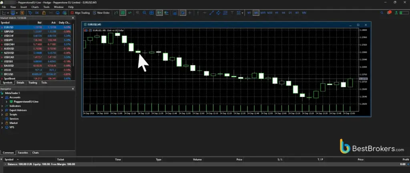Select the Fibonacci retracement tool

(225, 12)
